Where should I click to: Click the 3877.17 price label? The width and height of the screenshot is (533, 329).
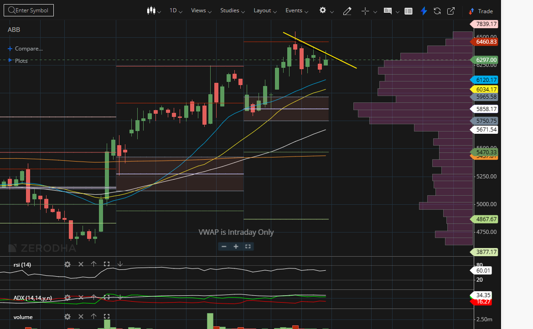[484, 252]
